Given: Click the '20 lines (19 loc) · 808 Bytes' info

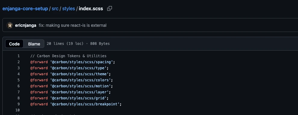Looking at the screenshot, I should point(78,44).
